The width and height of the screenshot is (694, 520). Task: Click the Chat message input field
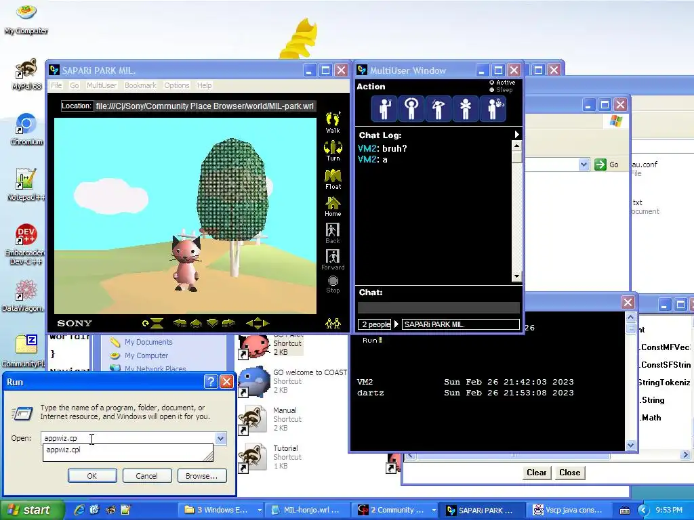click(x=438, y=308)
